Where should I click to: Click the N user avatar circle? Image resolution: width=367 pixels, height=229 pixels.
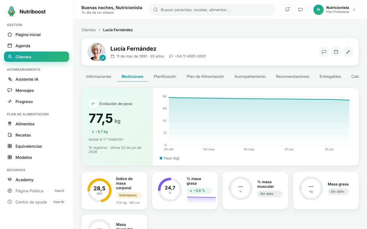coord(318,10)
